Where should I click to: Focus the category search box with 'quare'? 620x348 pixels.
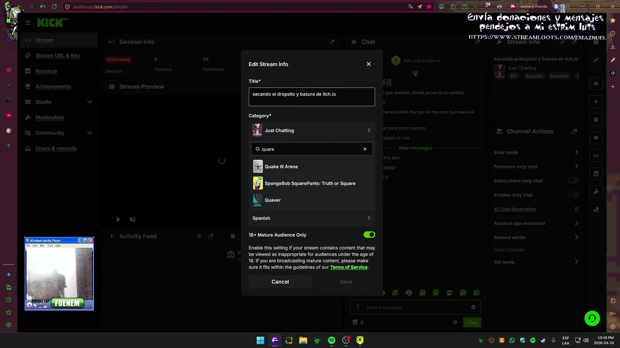(311, 149)
